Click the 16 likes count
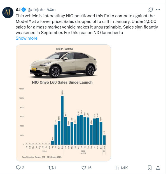168x174 pixels. (89, 168)
